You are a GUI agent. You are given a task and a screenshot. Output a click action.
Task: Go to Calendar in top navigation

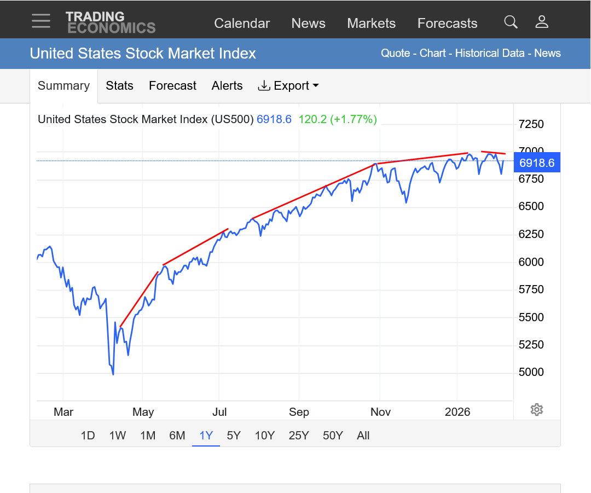(x=242, y=24)
